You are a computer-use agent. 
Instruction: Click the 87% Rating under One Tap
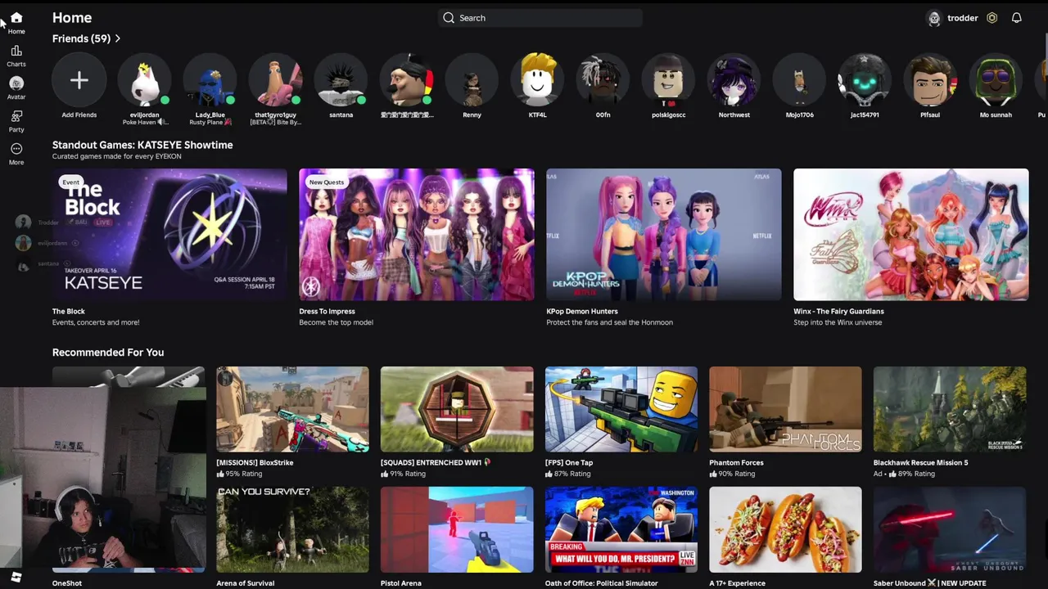coord(567,474)
